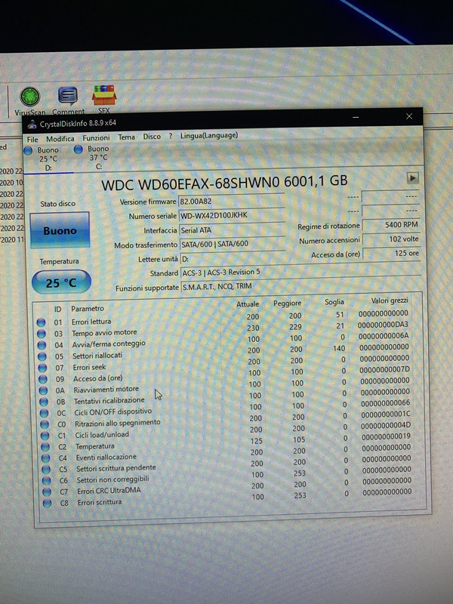Open the ? help menu
The width and height of the screenshot is (453, 604).
(x=171, y=136)
